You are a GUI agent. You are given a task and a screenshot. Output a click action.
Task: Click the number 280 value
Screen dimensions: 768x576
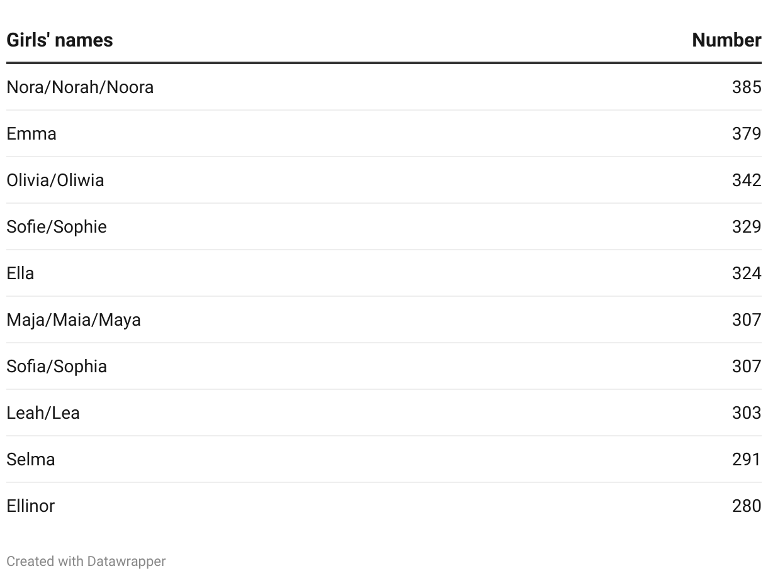747,506
